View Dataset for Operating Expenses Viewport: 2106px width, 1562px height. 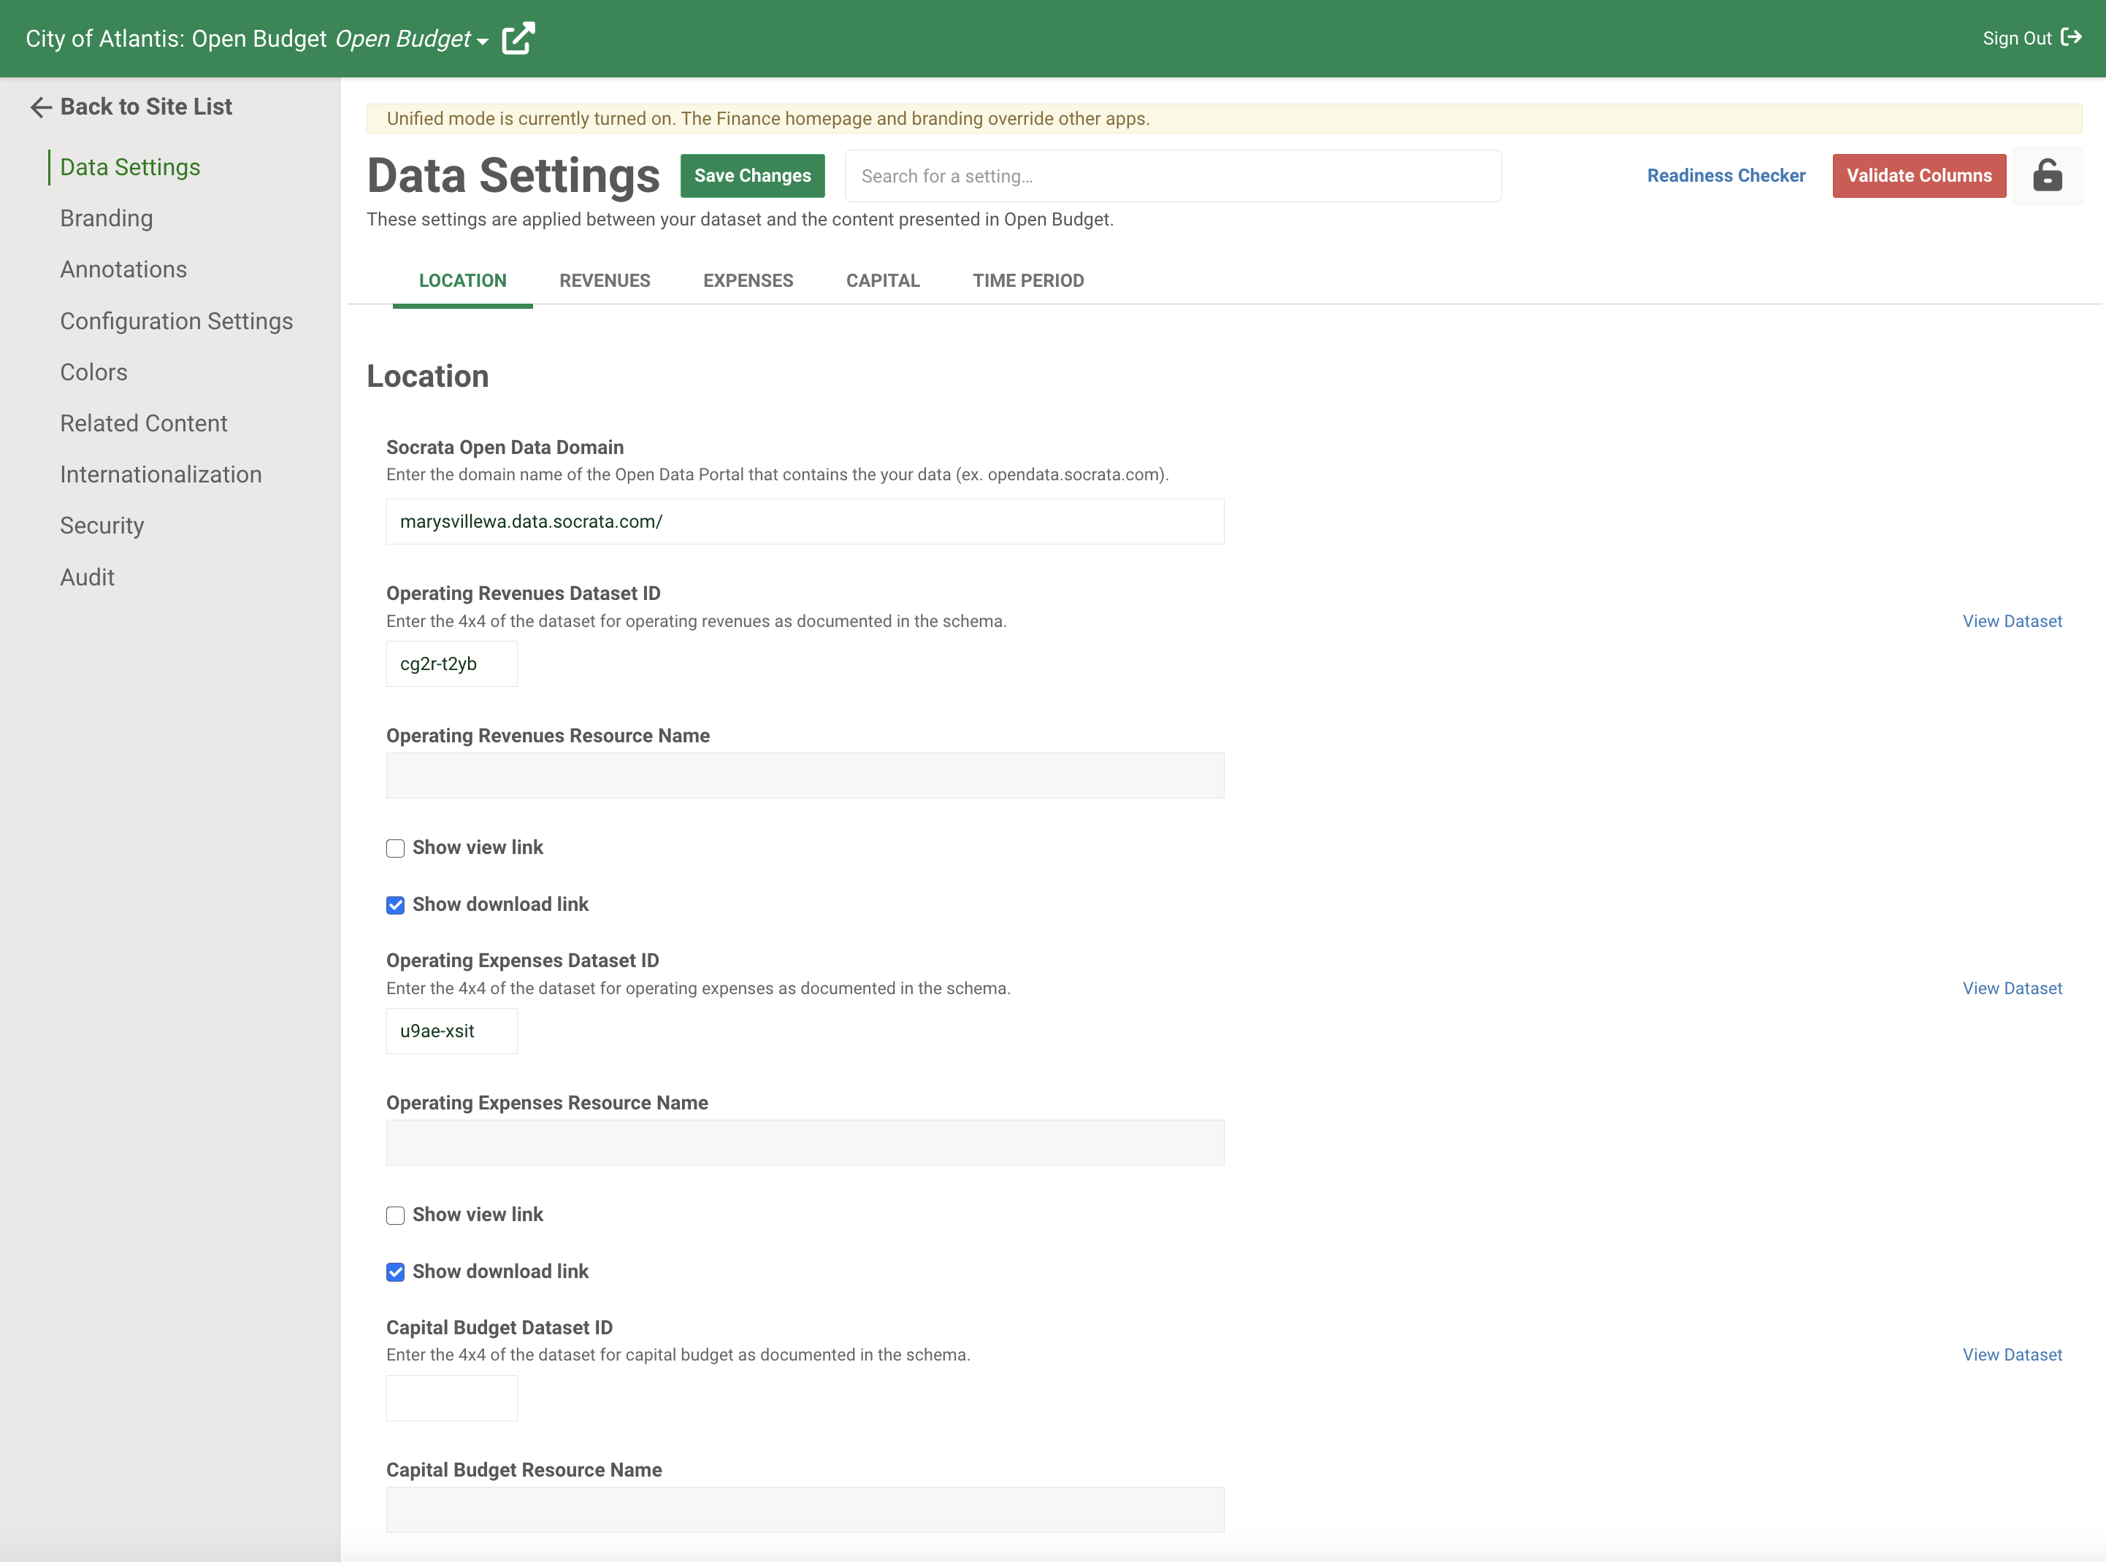[x=2013, y=988]
